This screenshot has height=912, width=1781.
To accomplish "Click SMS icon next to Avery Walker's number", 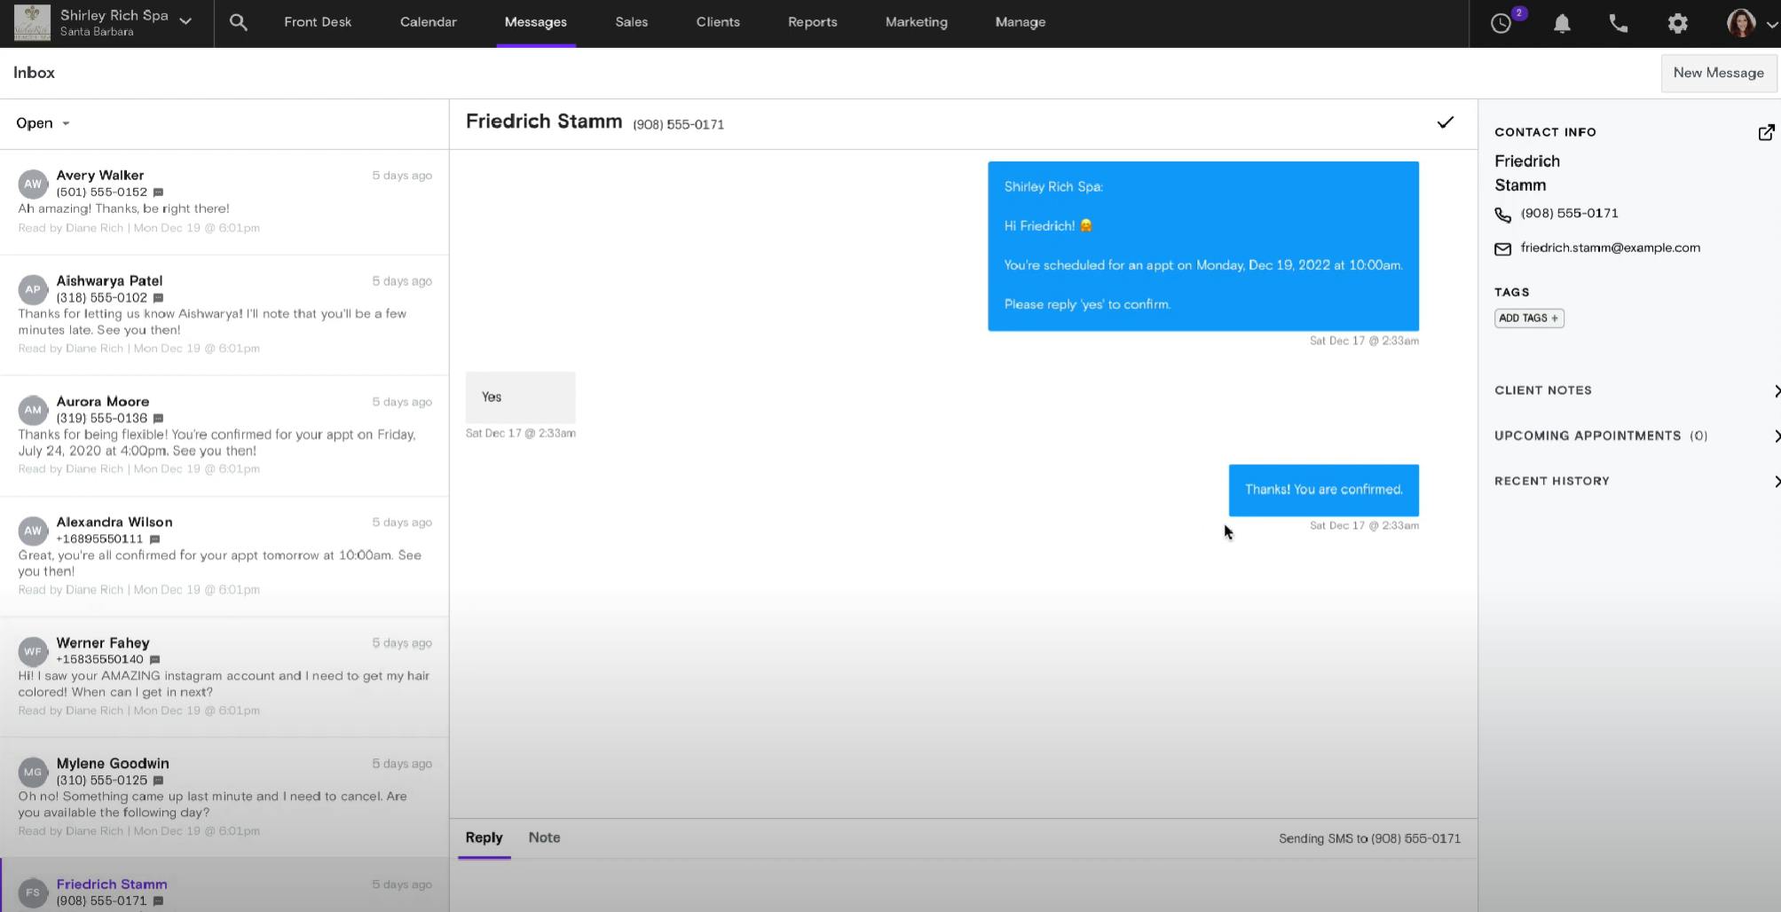I will click(158, 193).
